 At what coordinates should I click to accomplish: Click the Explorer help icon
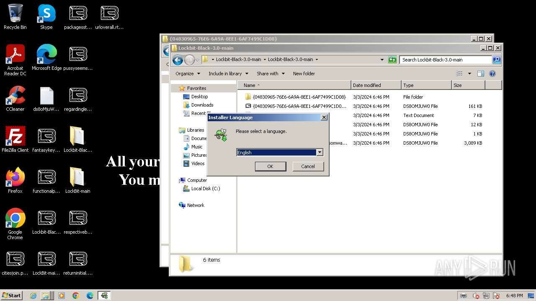click(x=492, y=74)
